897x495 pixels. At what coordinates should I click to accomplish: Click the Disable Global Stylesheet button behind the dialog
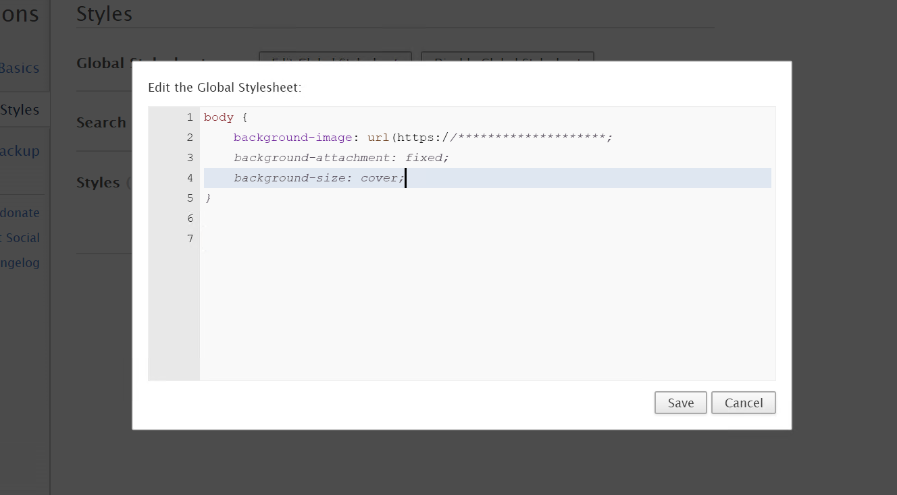click(507, 57)
